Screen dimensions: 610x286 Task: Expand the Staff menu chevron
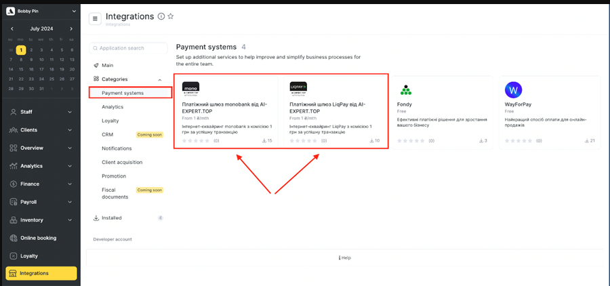[x=70, y=112]
